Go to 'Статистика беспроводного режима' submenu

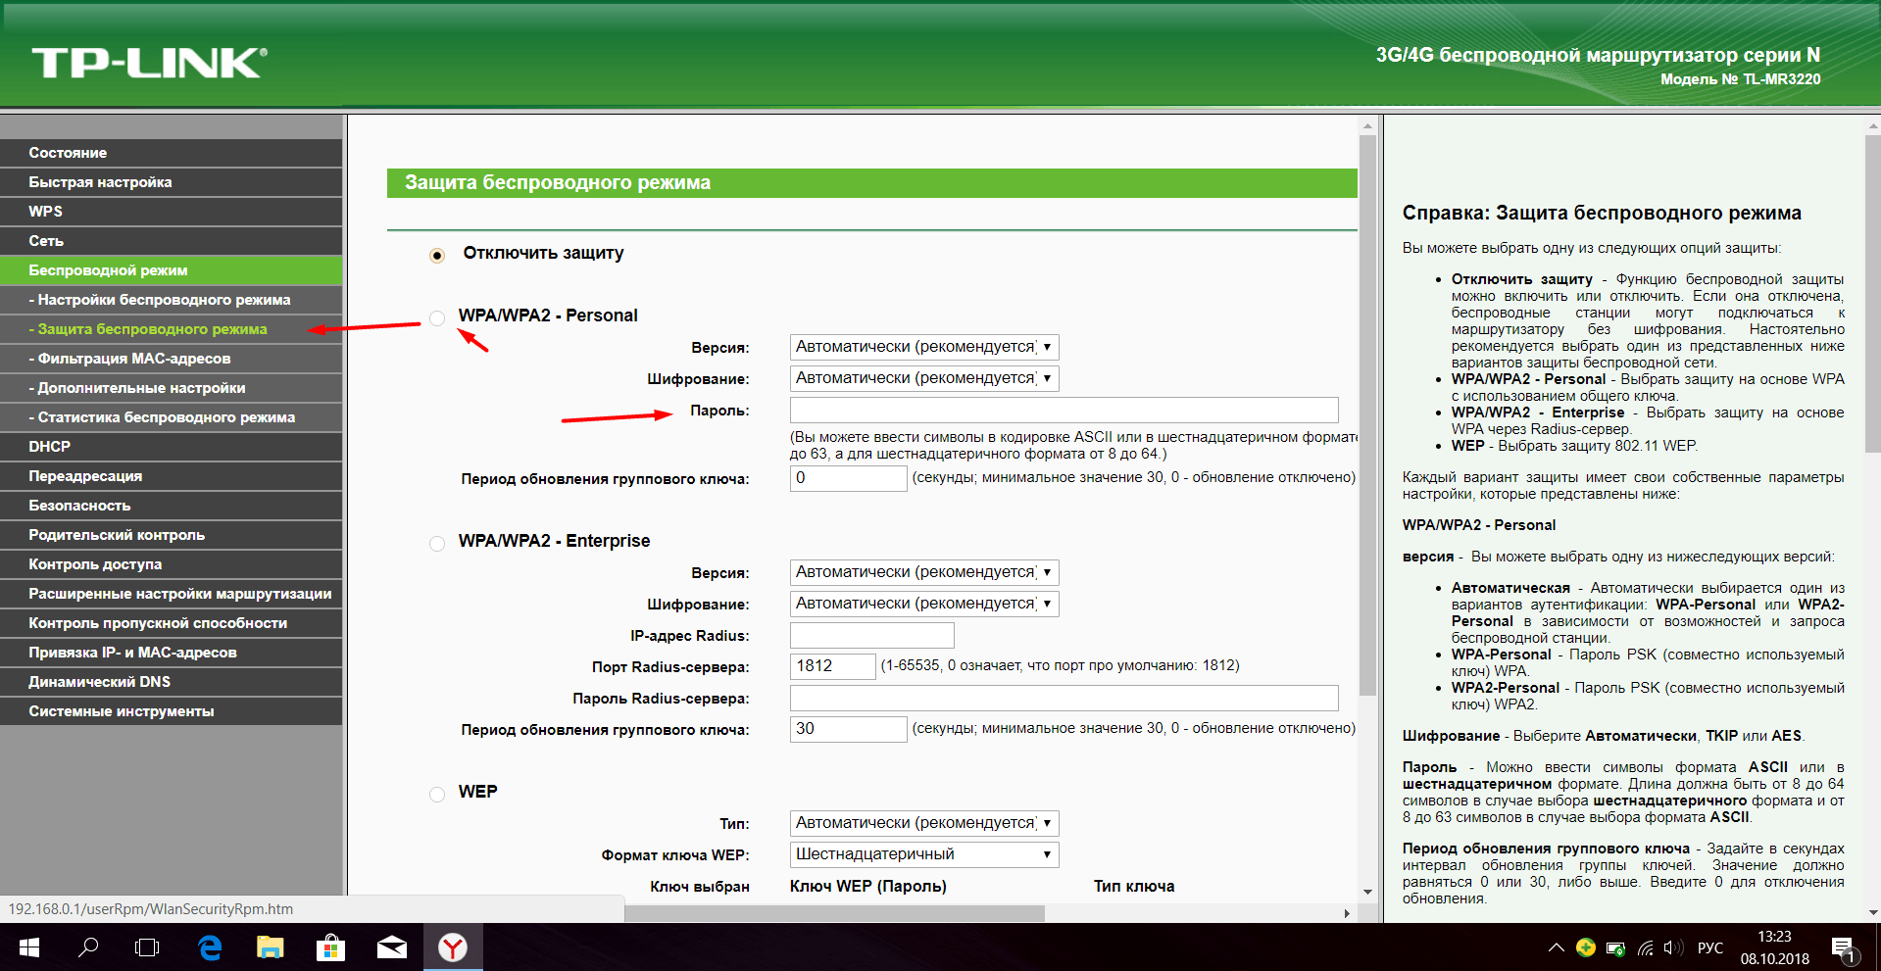pos(172,417)
